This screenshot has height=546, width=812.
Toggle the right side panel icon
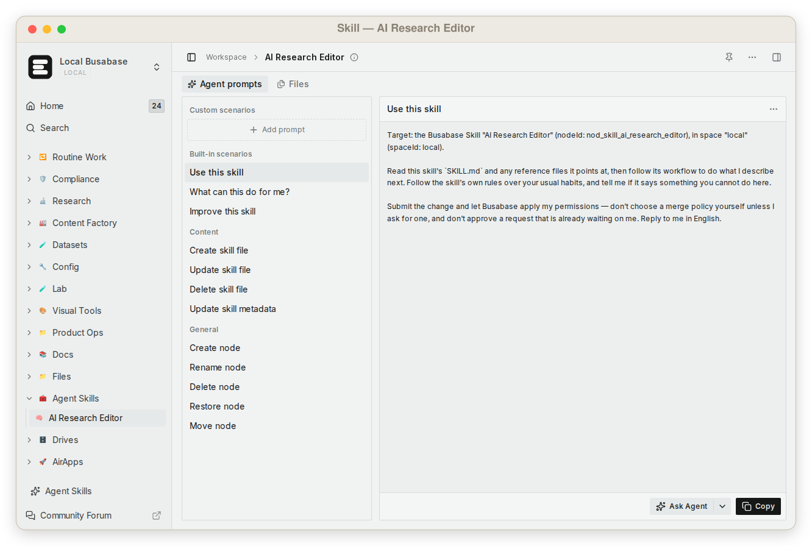[777, 57]
